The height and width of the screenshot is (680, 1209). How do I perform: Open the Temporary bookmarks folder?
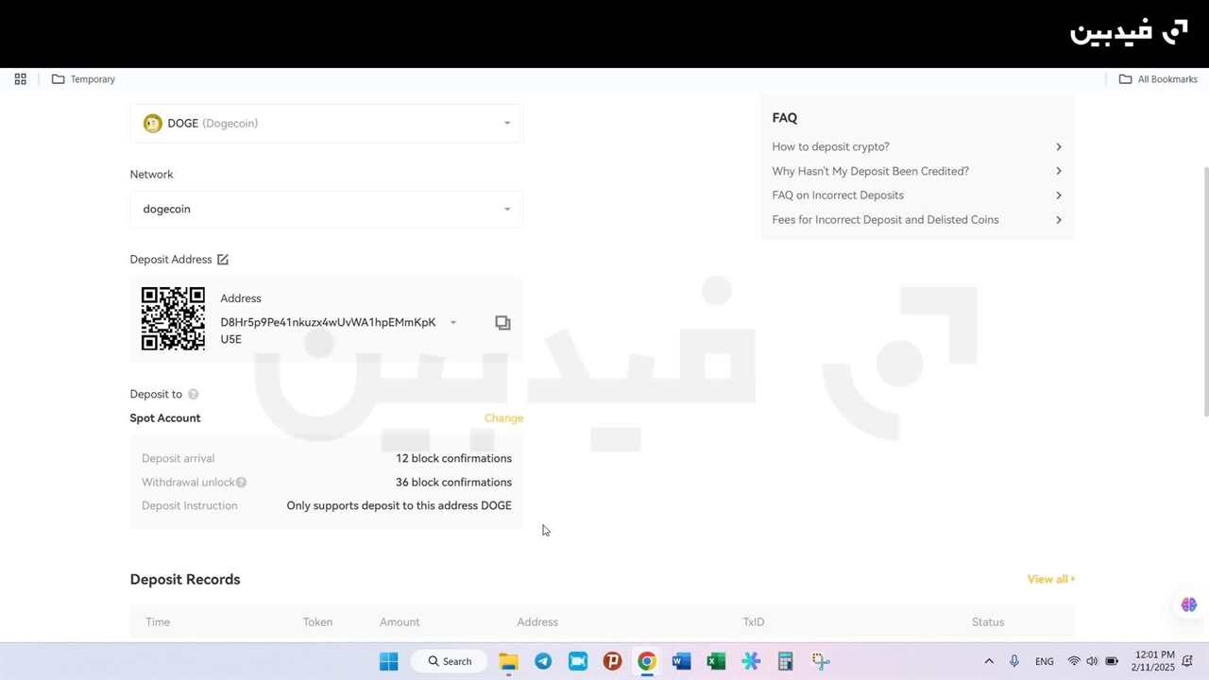(83, 79)
